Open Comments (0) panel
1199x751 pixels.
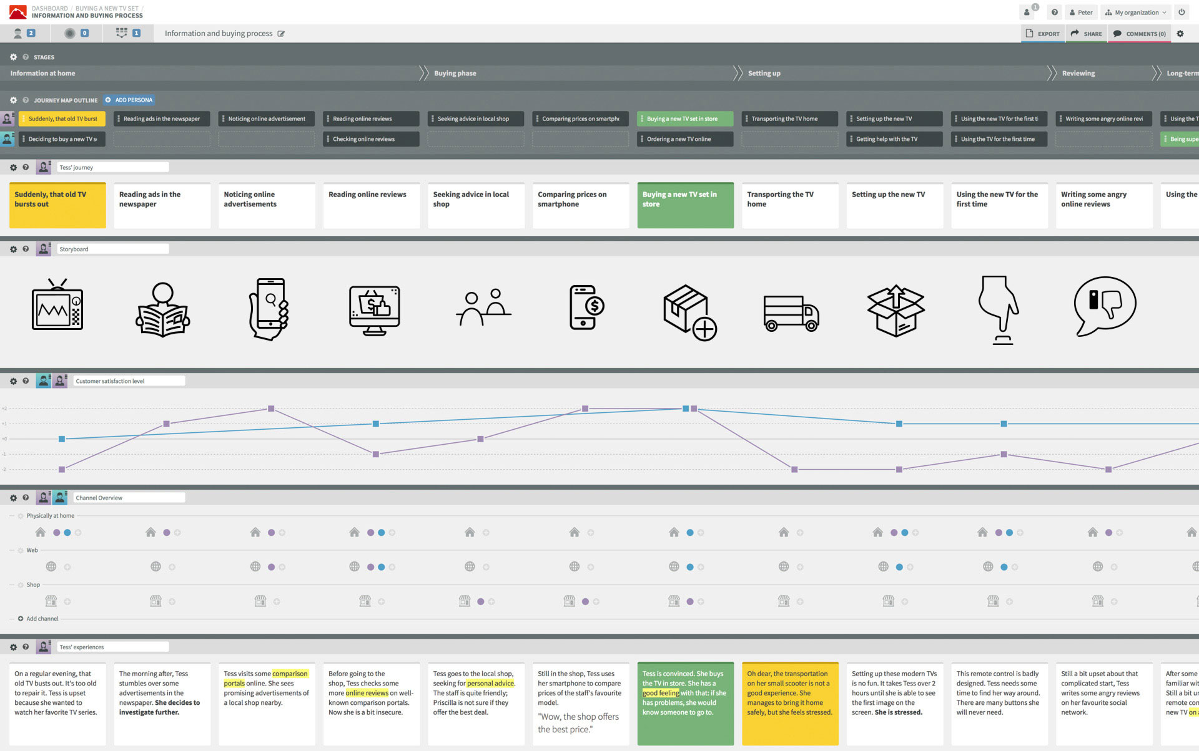tap(1139, 34)
